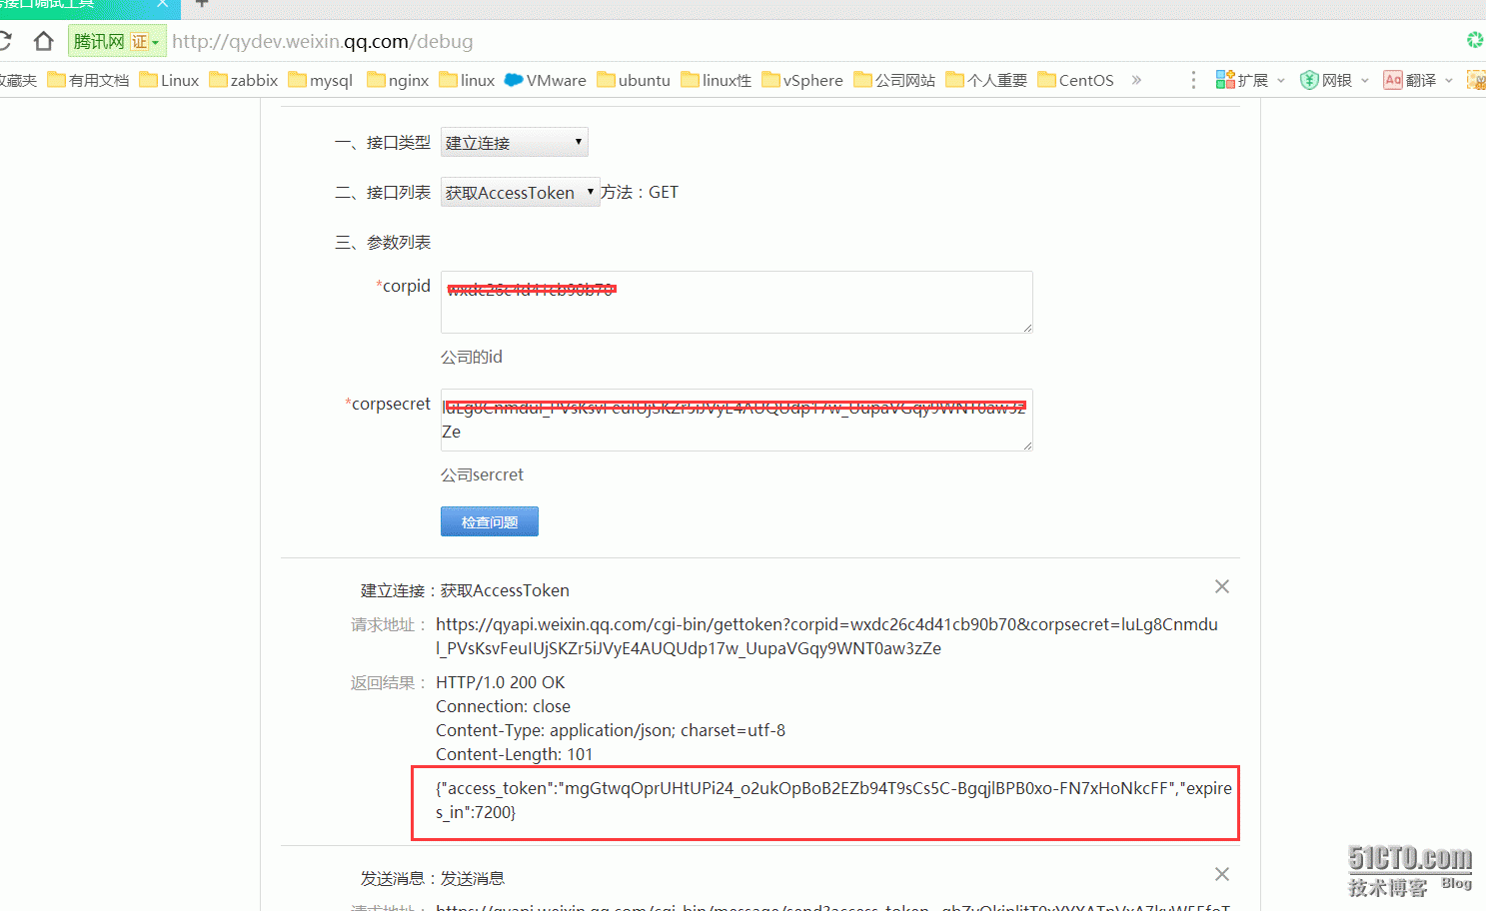Show more bookmarks via the chevron
The height and width of the screenshot is (911, 1486).
1136,80
